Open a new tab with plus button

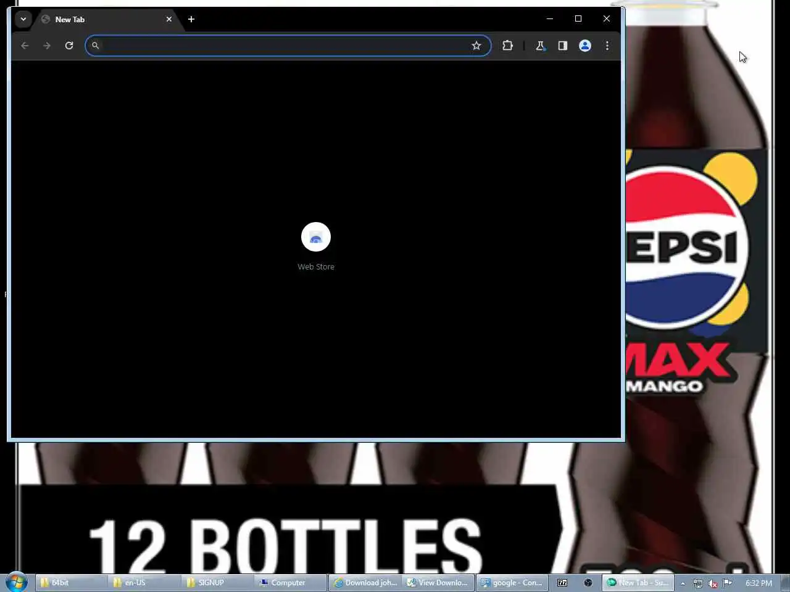[191, 19]
